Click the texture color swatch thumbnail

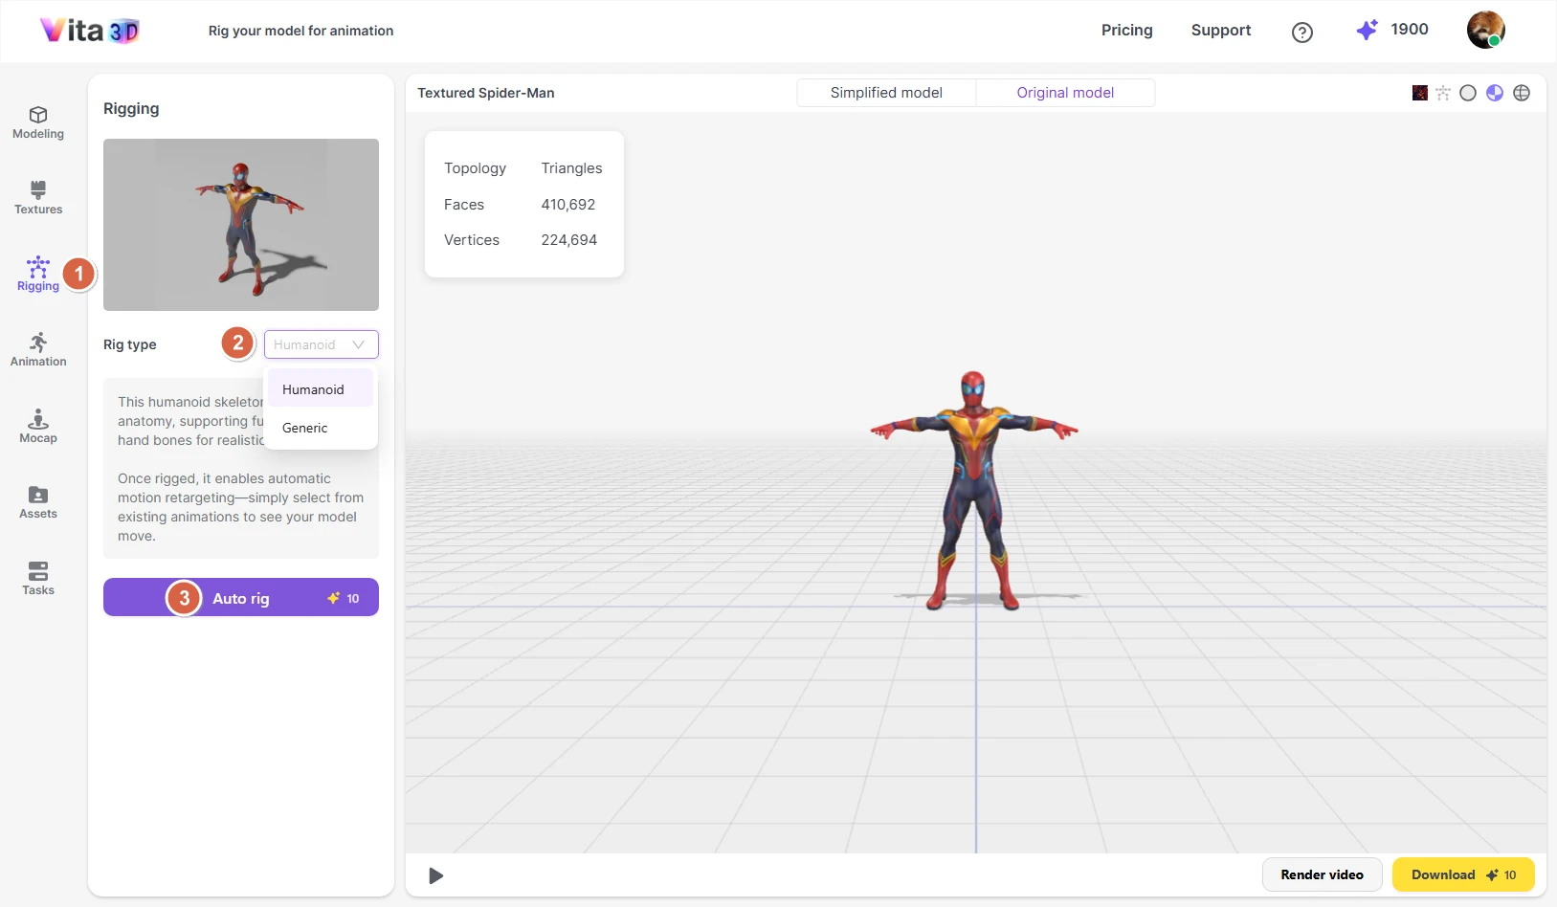coord(1420,93)
